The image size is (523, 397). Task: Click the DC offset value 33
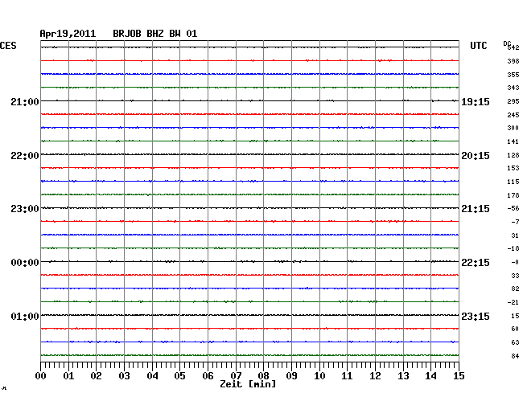point(515,276)
